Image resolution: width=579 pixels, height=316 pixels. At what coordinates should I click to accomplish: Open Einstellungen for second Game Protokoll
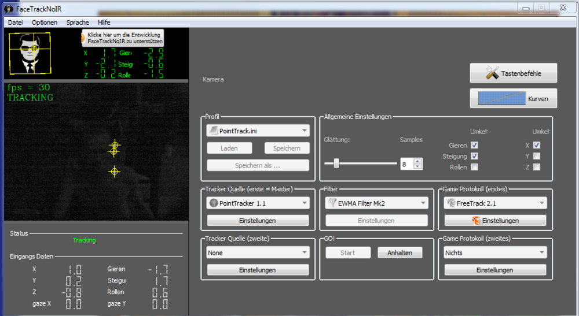pos(495,270)
